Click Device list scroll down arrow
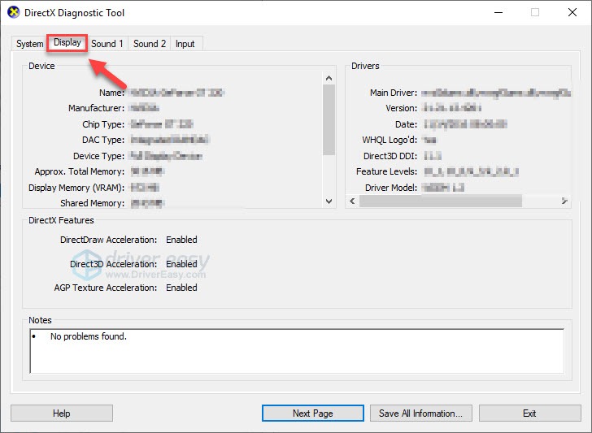Screen dimensions: 592x433 point(329,201)
